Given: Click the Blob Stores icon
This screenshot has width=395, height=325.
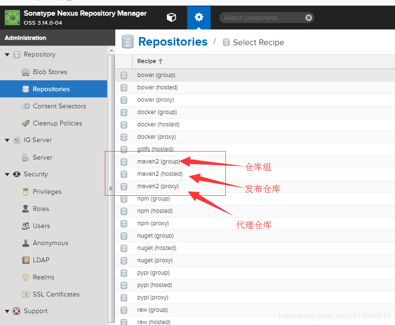Looking at the screenshot, I should pyautogui.click(x=26, y=72).
